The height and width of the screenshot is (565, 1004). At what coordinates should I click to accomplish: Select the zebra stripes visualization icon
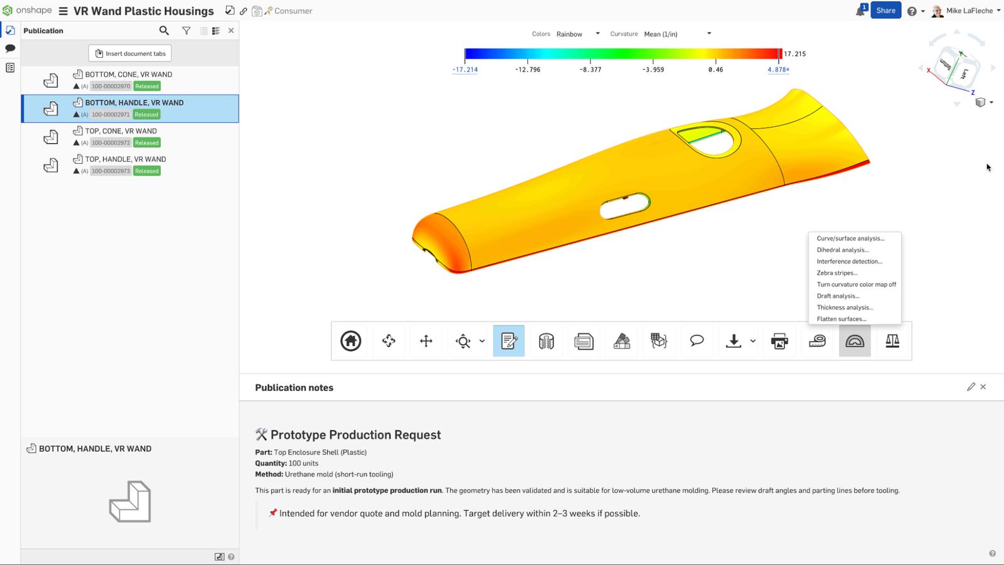coord(546,341)
